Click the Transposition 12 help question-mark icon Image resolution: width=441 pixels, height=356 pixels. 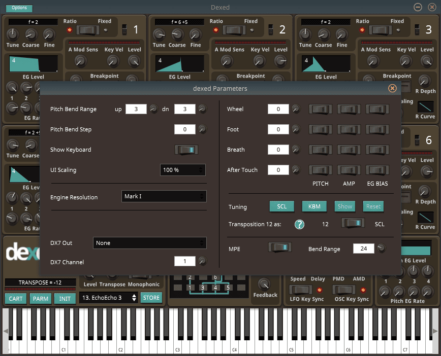(x=299, y=224)
